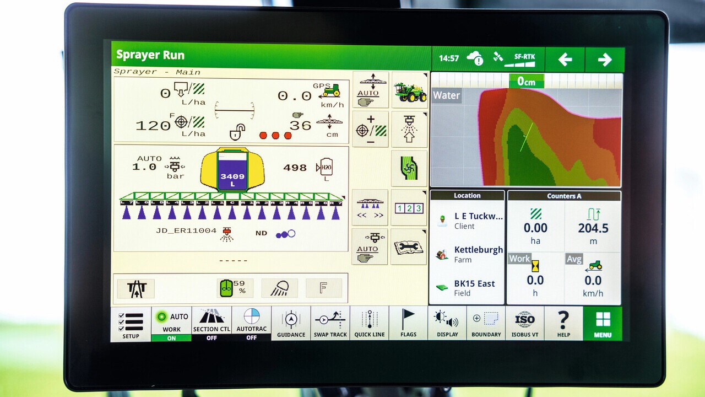The height and width of the screenshot is (397, 705).
Task: Toggle AutoTrac engagement
Action: click(251, 324)
